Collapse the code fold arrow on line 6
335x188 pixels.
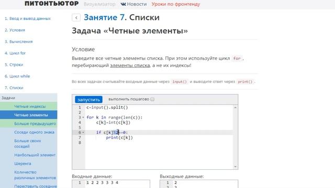click(83, 132)
